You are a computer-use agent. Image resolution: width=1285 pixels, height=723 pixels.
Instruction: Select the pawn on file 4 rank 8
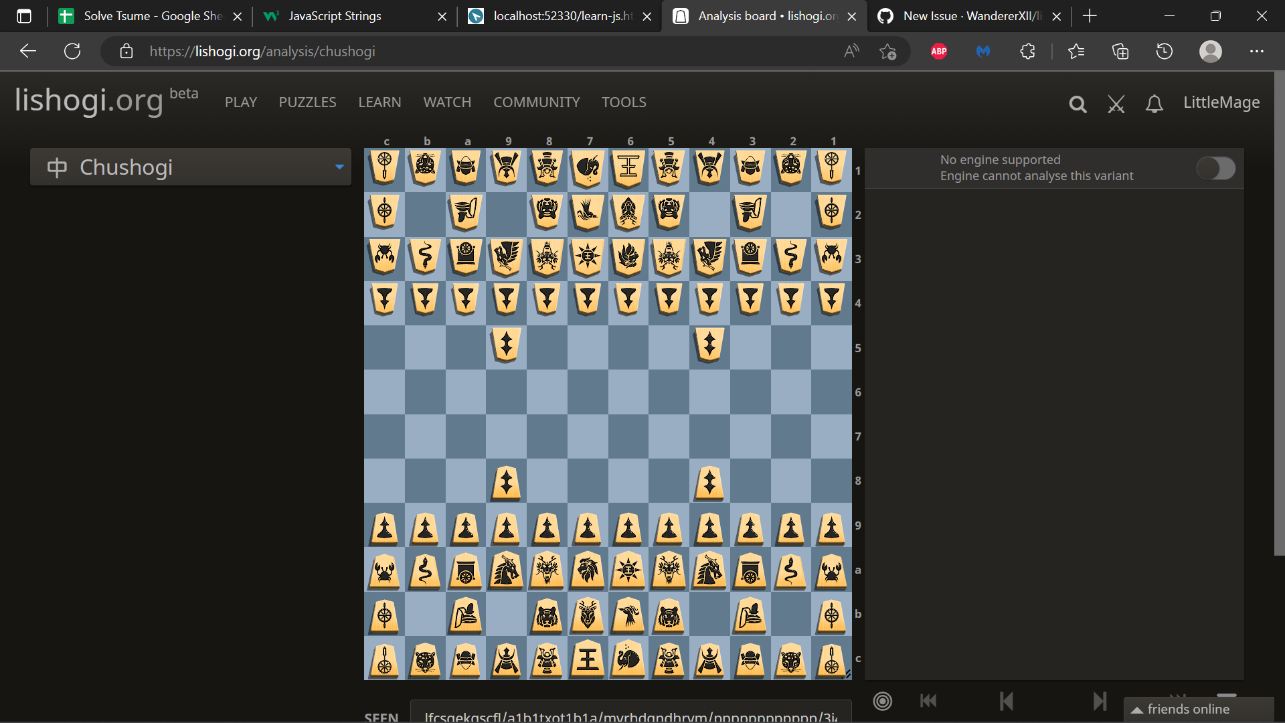(709, 481)
